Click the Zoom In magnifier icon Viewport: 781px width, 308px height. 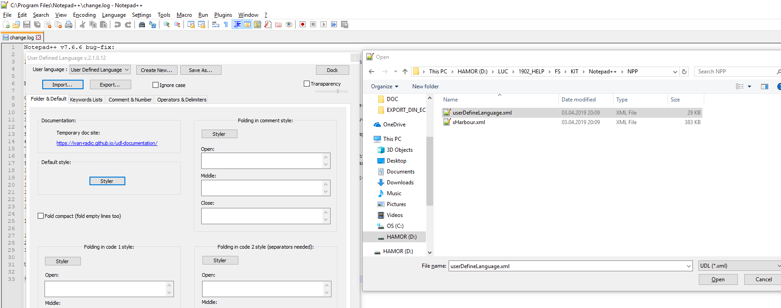pos(167,24)
